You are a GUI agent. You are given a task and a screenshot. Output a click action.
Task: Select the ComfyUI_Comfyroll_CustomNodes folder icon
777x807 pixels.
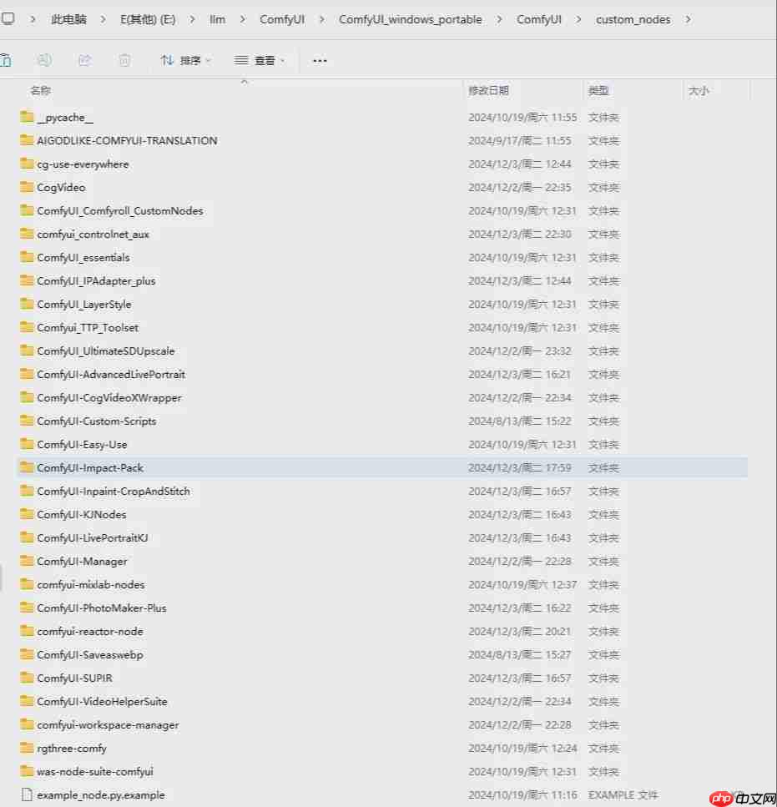coord(27,210)
